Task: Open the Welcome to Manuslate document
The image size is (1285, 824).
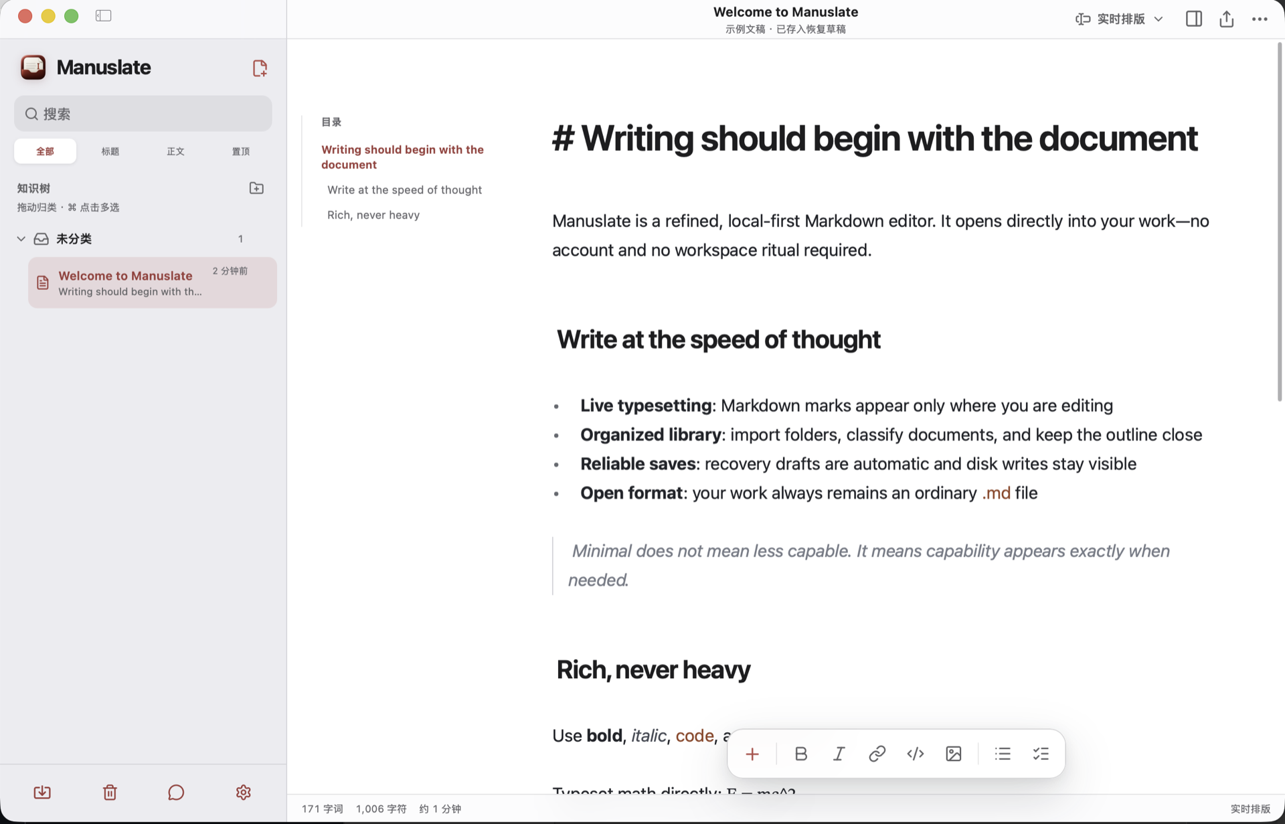Action: (x=153, y=282)
